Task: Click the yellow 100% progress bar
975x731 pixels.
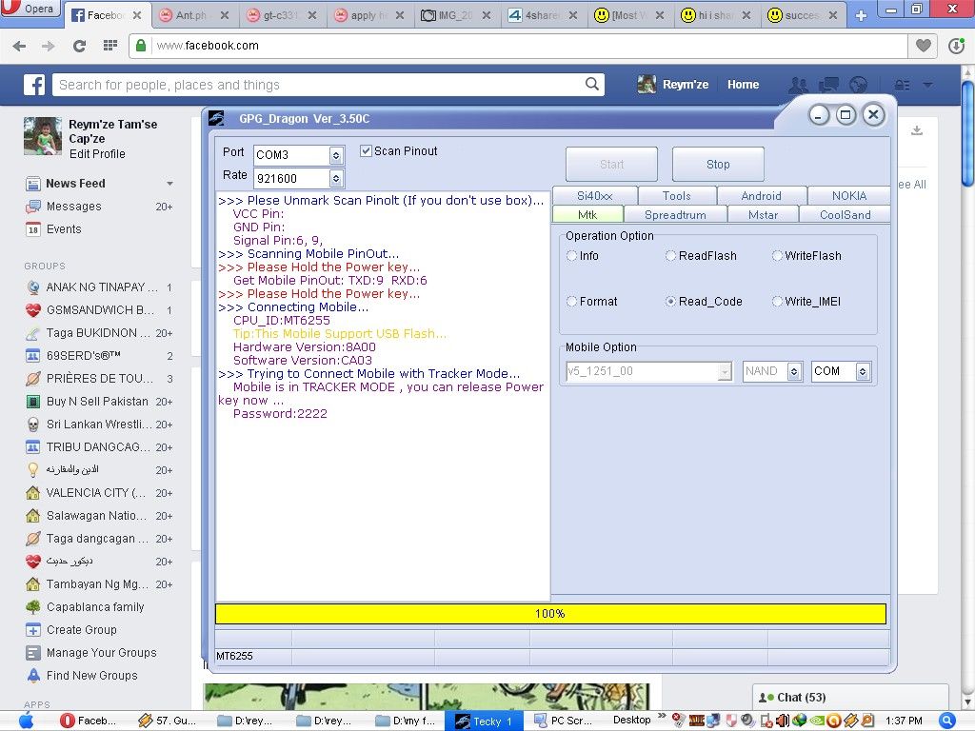Action: (x=550, y=614)
